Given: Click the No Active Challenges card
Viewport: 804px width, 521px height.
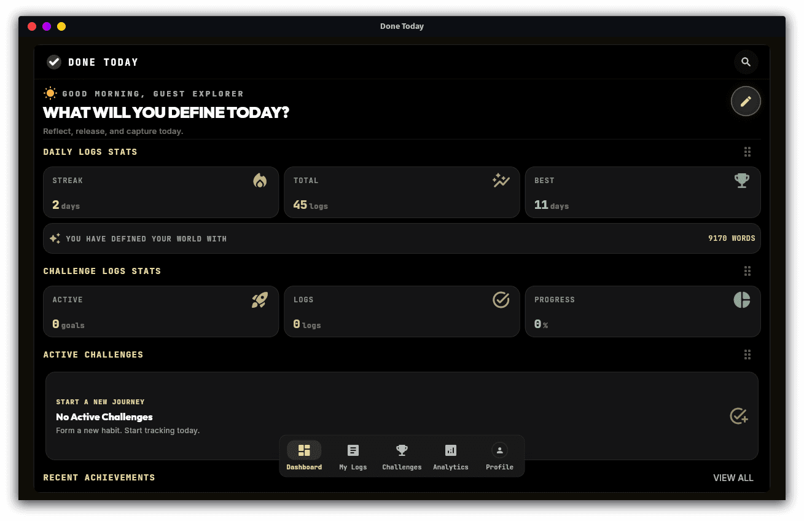Looking at the screenshot, I should [x=402, y=416].
